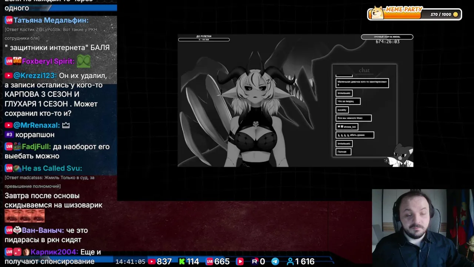474x267 pixels.
Task: Click the emote image under шизоварик message
Action: [x=24, y=216]
